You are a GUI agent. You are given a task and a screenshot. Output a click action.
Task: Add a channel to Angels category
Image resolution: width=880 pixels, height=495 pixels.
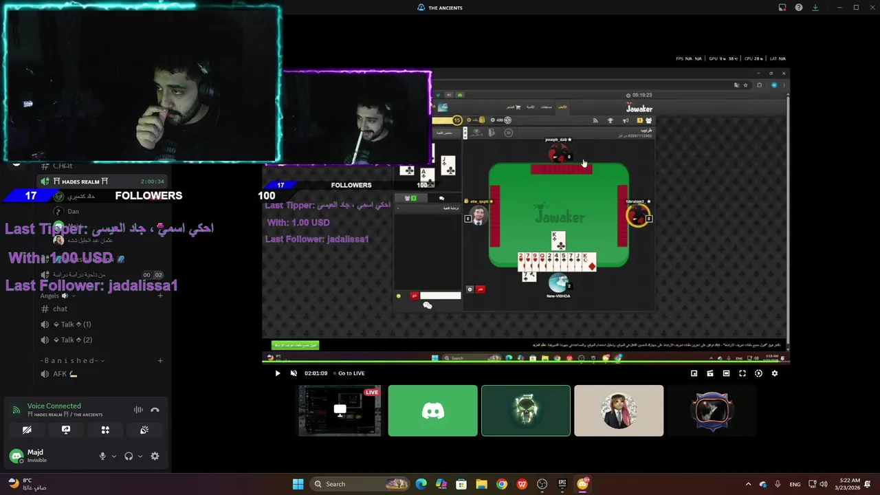point(160,296)
